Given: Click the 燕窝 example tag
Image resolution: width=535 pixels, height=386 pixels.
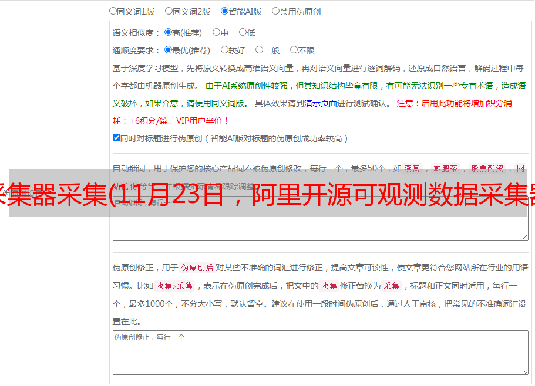Looking at the screenshot, I should 412,168.
